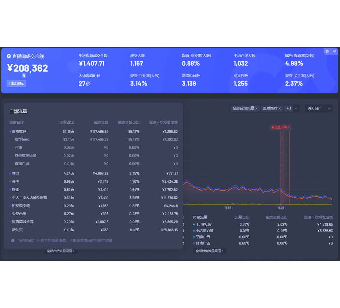
Task: Select the 搜索 channel row
Action: [x=15, y=190]
